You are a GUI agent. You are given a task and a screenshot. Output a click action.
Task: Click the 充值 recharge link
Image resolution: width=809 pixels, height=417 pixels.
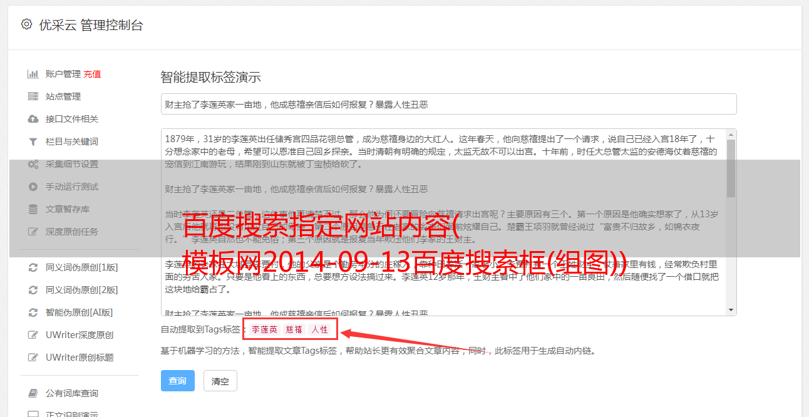tap(93, 74)
